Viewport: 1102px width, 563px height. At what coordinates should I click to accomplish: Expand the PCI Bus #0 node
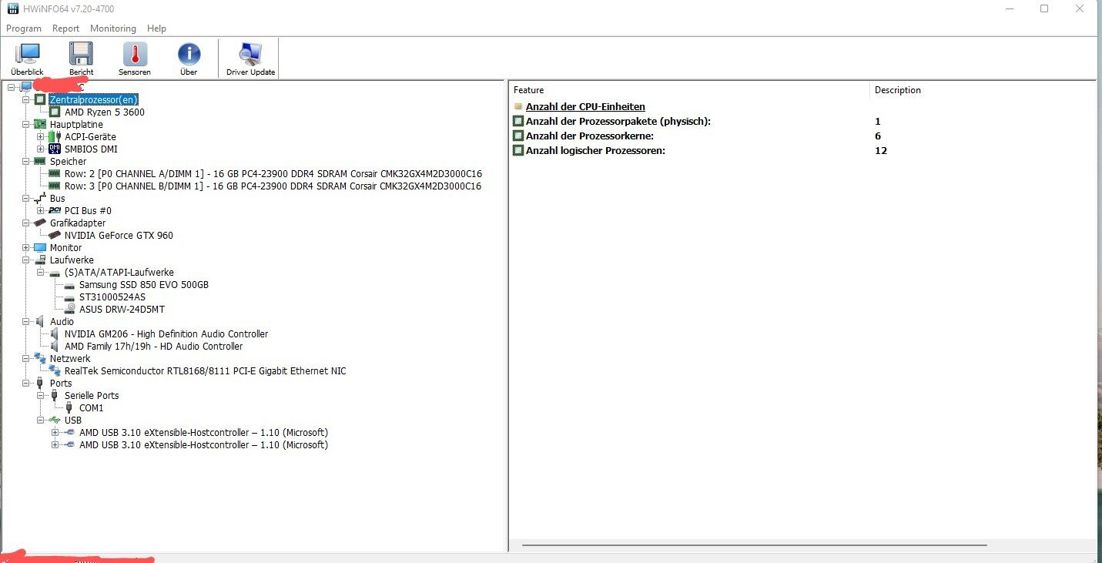(x=41, y=211)
